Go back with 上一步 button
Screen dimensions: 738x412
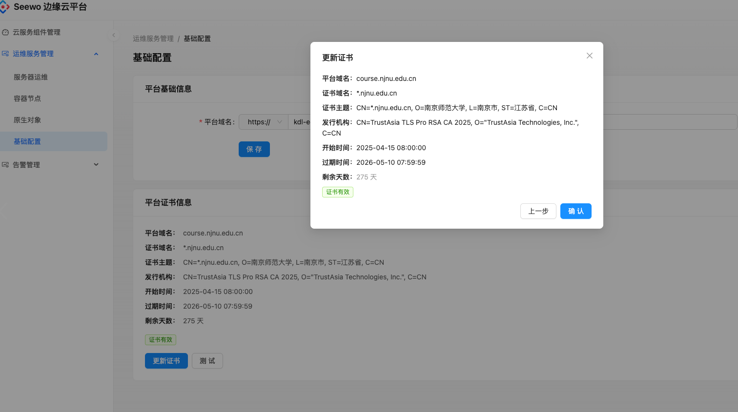coord(538,211)
